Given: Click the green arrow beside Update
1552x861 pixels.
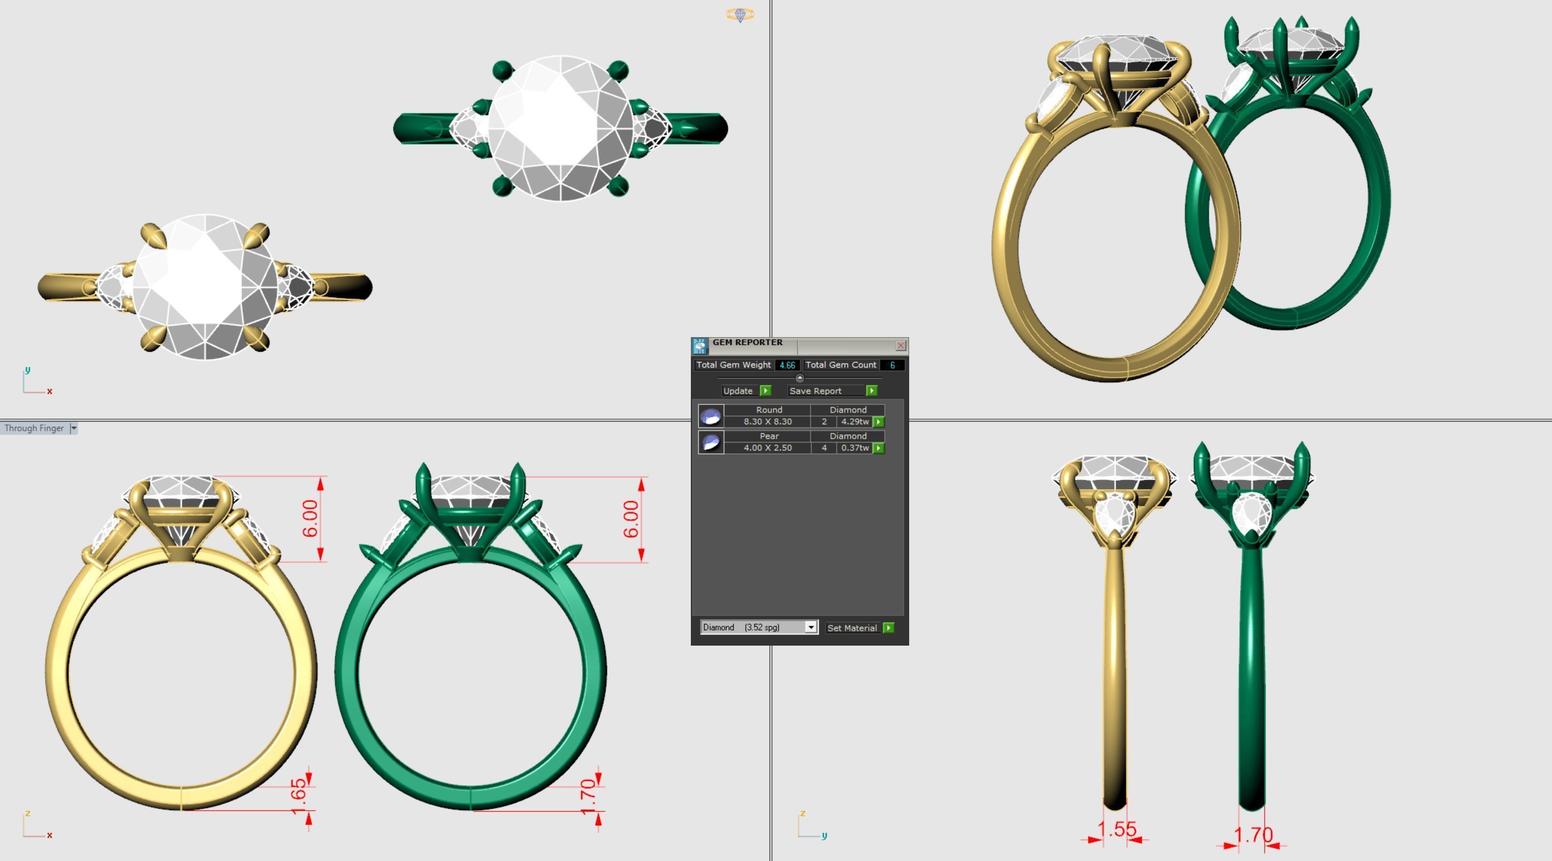Looking at the screenshot, I should (767, 390).
